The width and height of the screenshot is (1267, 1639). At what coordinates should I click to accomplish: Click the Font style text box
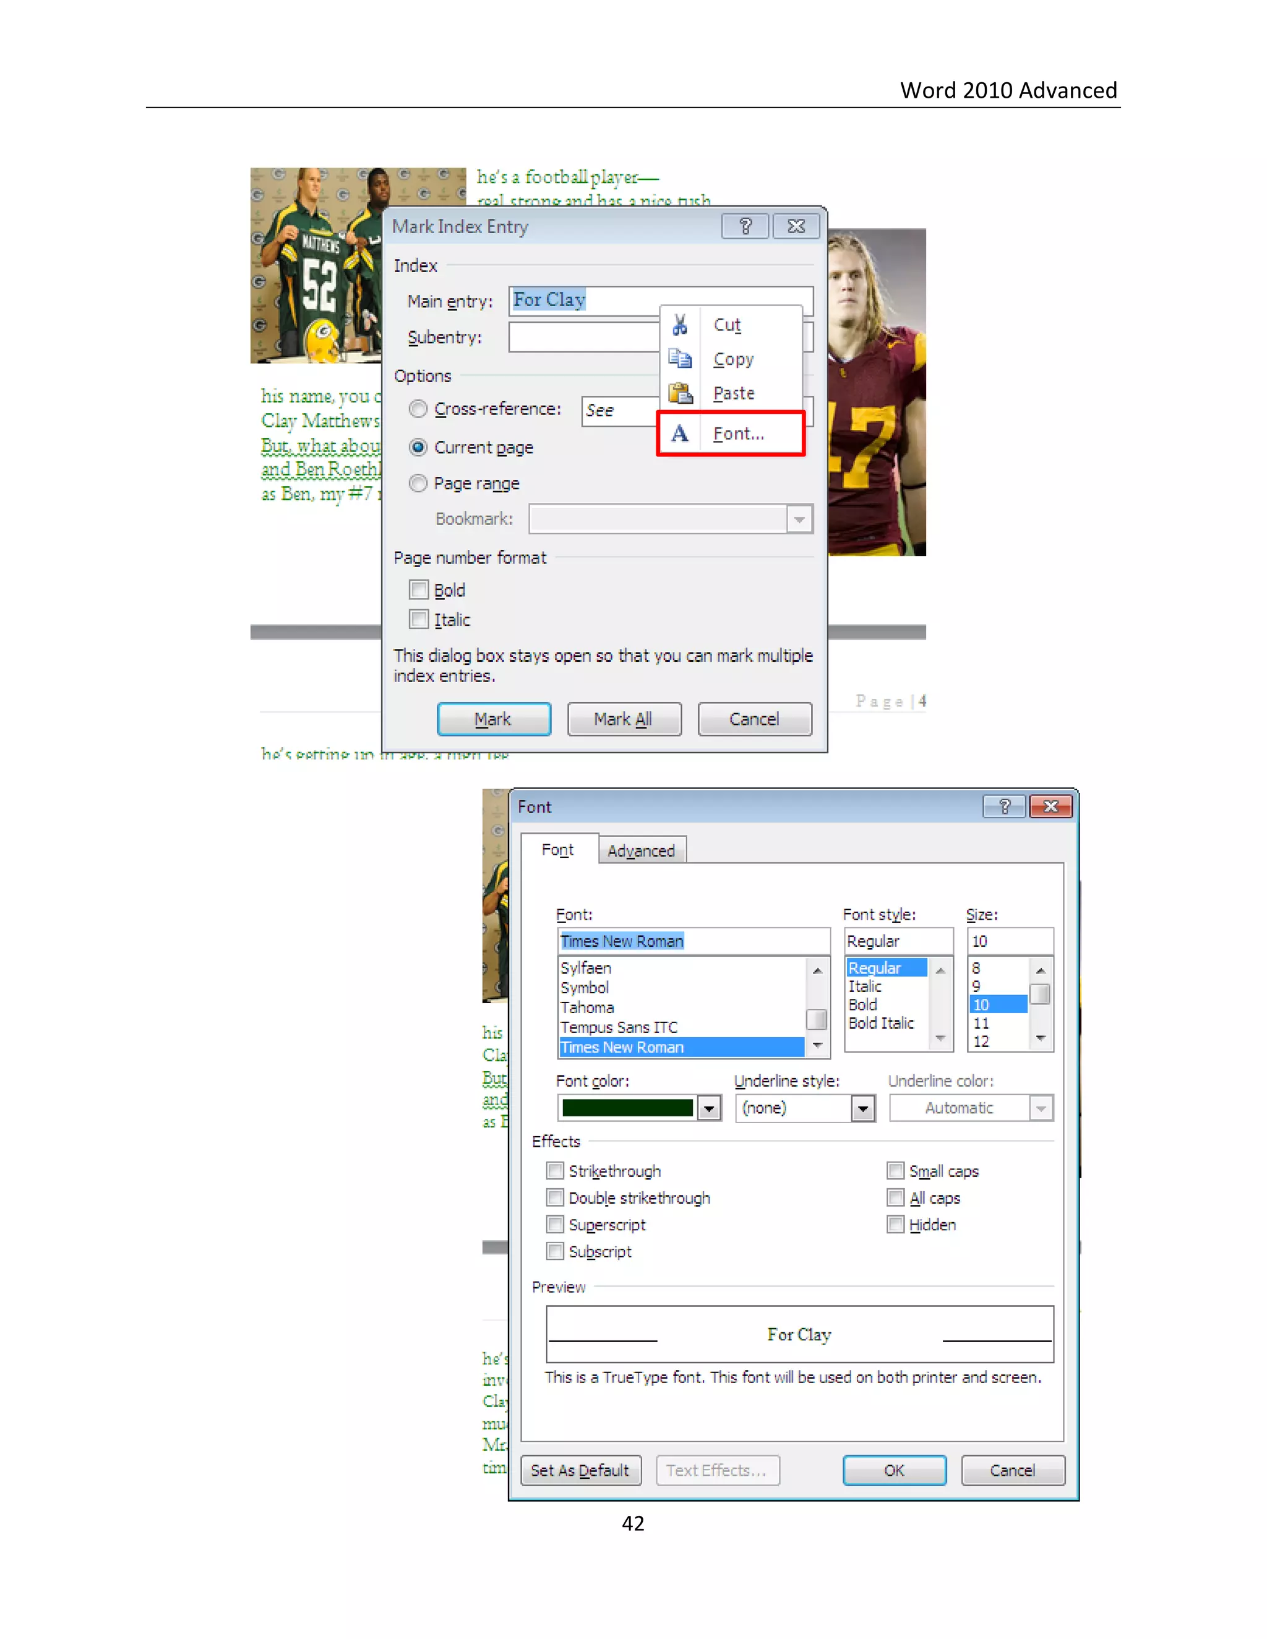click(898, 941)
